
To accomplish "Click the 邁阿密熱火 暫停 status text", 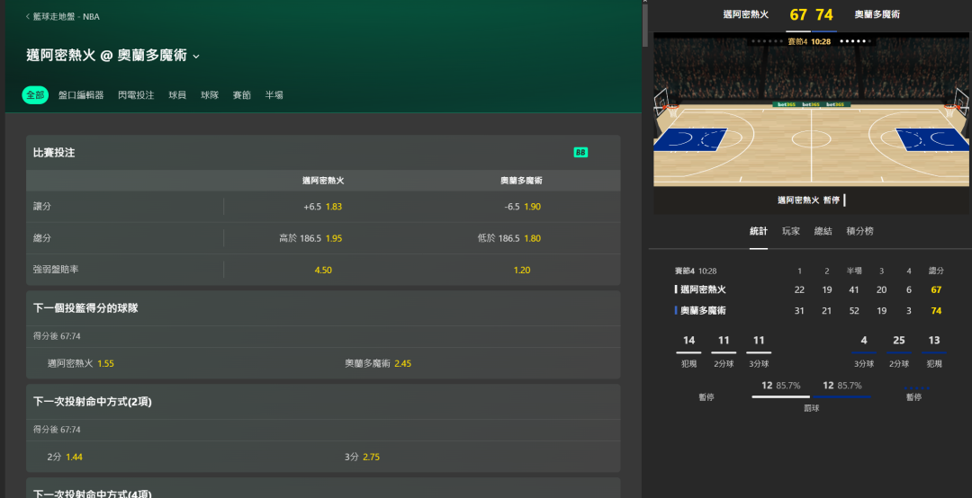I will (808, 200).
